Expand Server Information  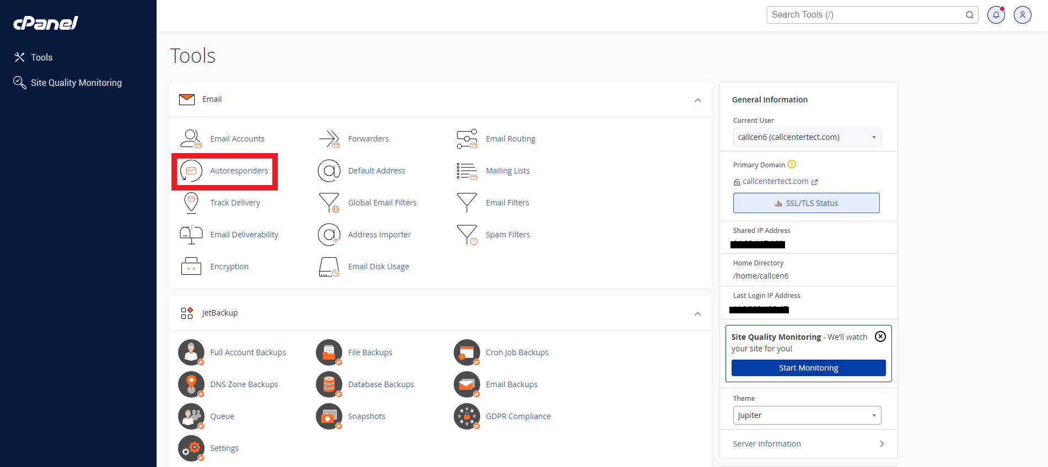click(x=808, y=444)
